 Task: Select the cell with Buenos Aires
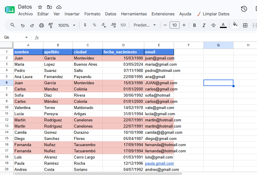88,64
